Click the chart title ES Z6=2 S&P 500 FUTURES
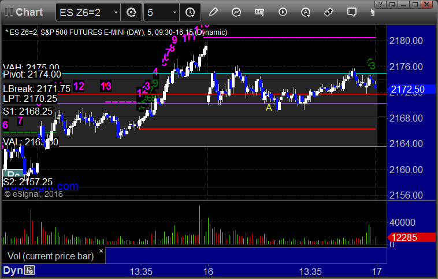The width and height of the screenshot is (438, 279). 116,32
